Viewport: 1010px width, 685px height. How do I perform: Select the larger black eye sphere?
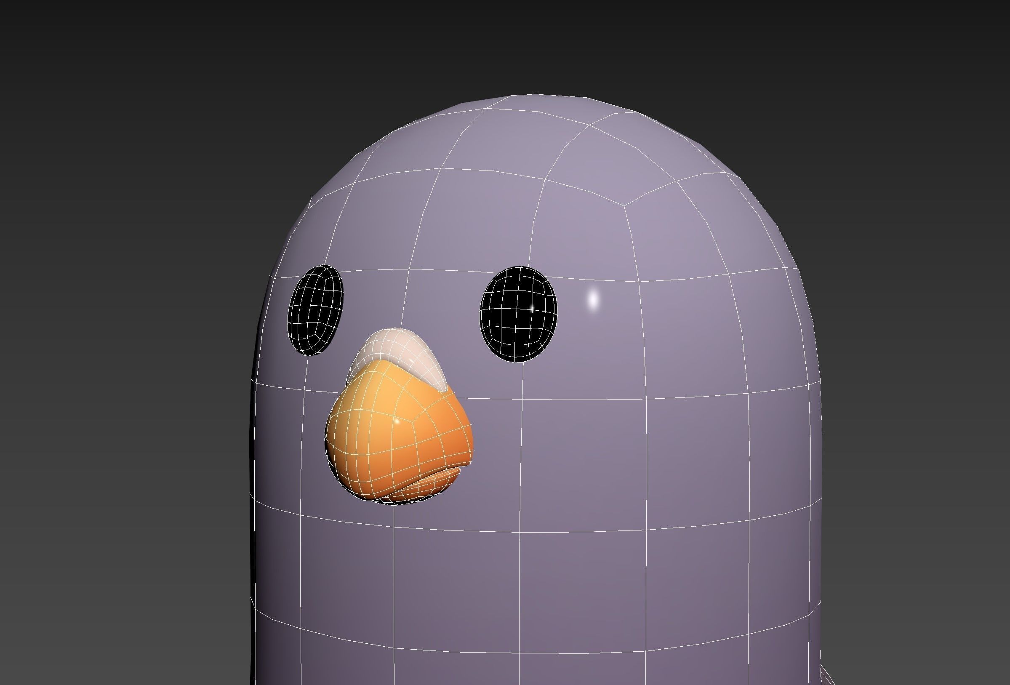pyautogui.click(x=518, y=314)
